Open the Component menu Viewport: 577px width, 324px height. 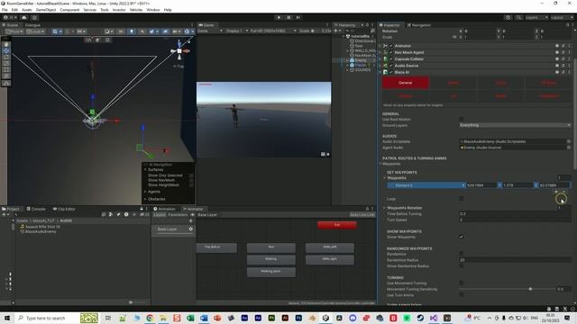69,10
